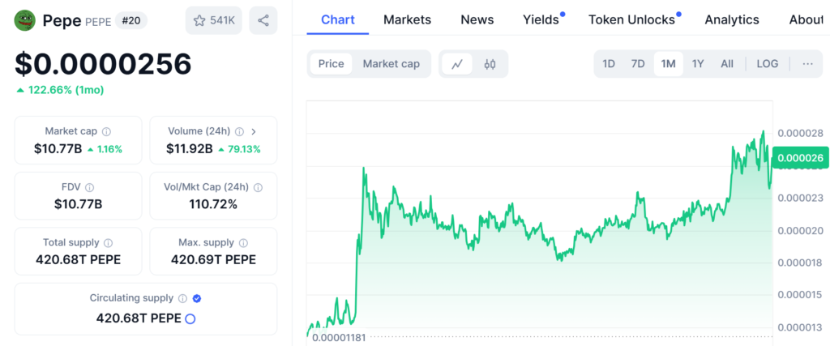Open the Markets tab

pos(407,19)
